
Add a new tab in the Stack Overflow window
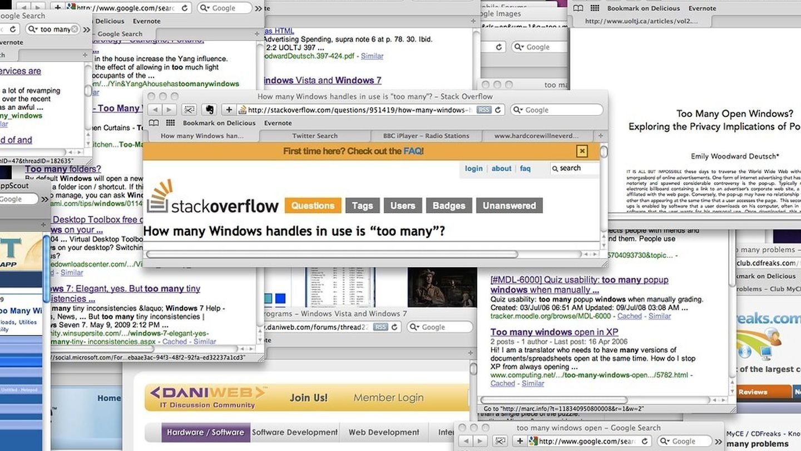[600, 136]
